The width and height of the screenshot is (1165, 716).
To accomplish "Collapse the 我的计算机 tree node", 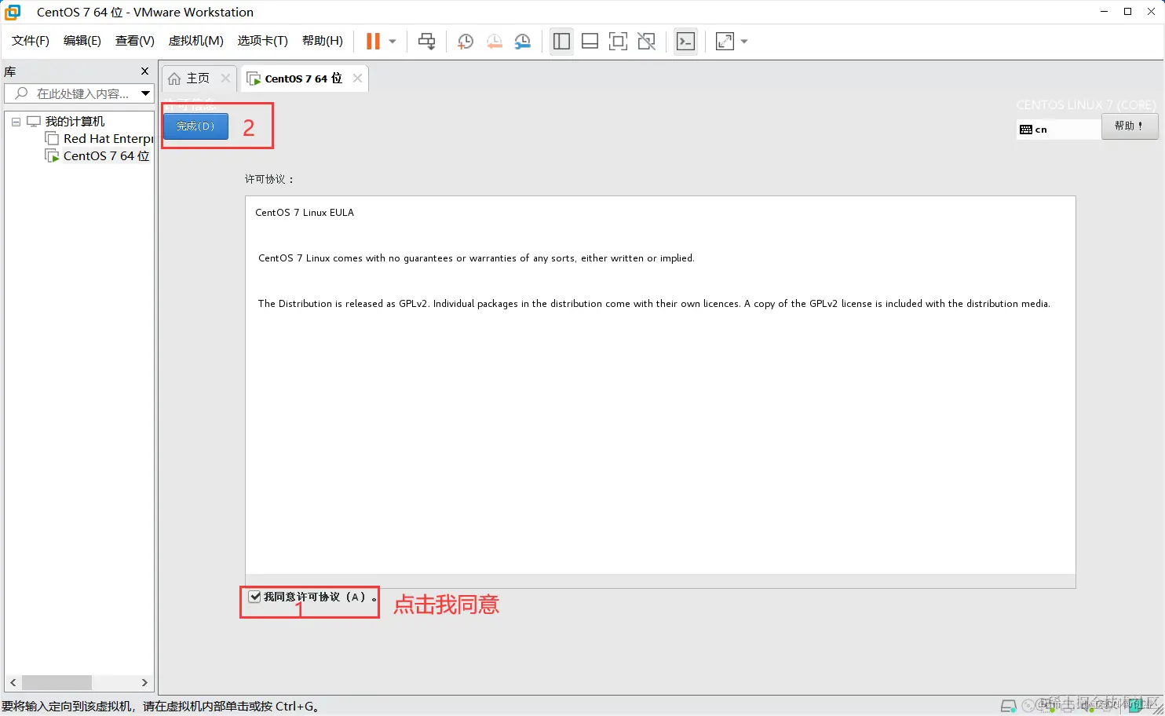I will 16,122.
